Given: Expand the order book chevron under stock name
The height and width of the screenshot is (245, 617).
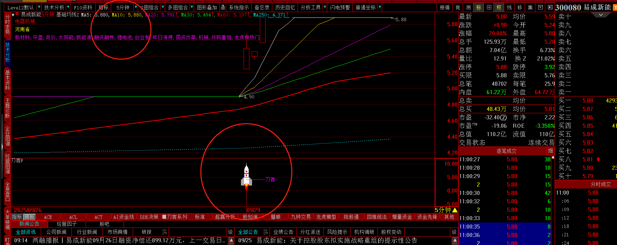Looking at the screenshot, I should click(x=601, y=15).
